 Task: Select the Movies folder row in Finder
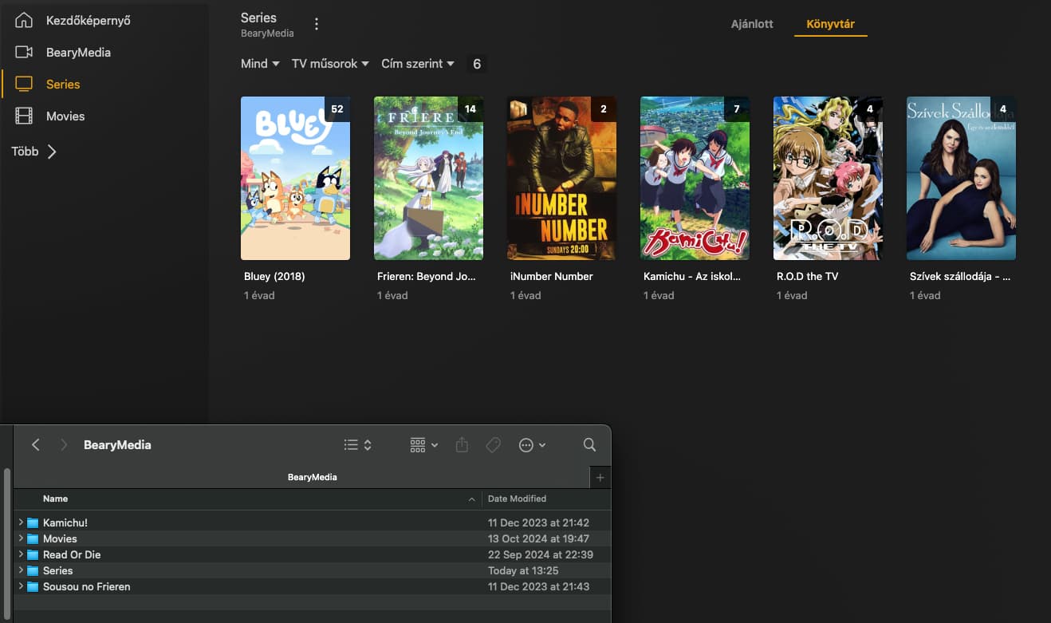(x=312, y=538)
